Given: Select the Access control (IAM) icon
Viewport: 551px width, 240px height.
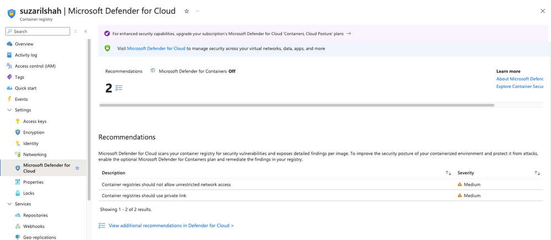Looking at the screenshot, I should pyautogui.click(x=9, y=66).
